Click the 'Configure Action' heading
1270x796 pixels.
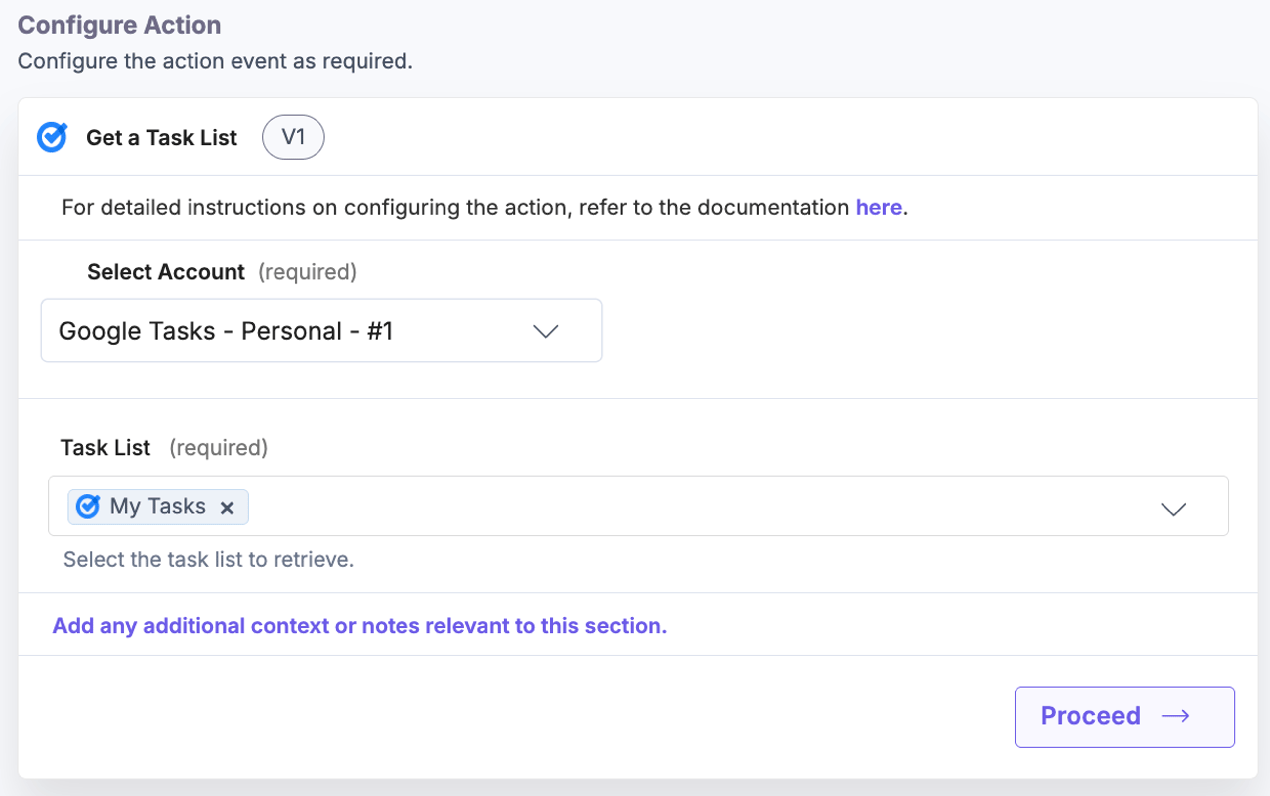(x=120, y=25)
